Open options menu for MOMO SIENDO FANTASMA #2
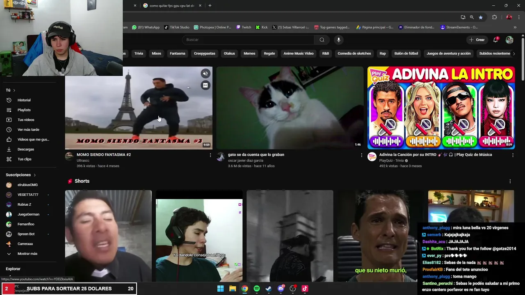The height and width of the screenshot is (295, 525). click(x=210, y=155)
